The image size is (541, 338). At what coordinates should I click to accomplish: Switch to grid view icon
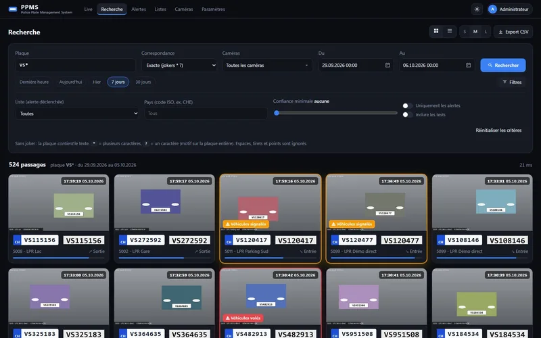pos(436,31)
